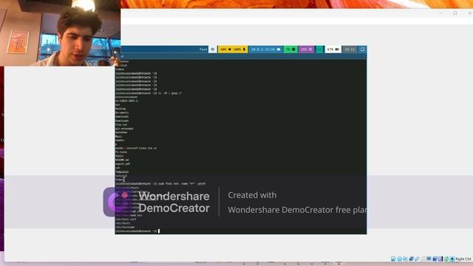Maximize the VirtualBox window
Viewport: 473px width, 266px height.
click(x=455, y=13)
